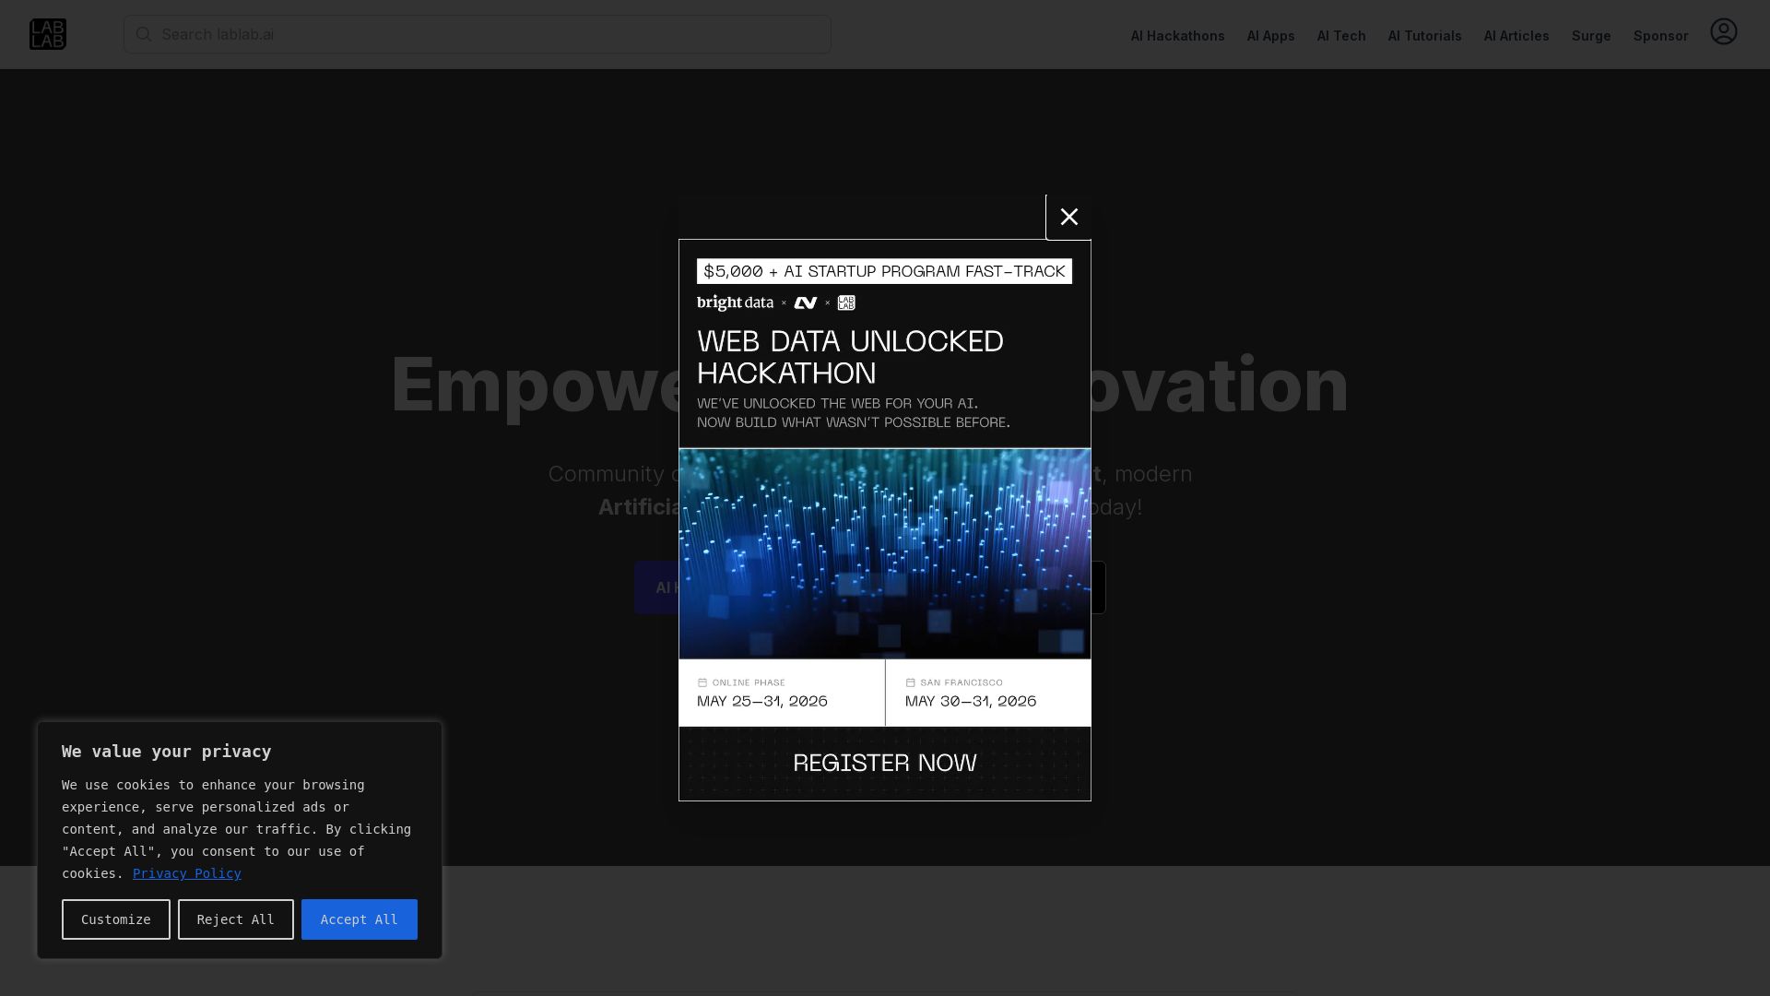Image resolution: width=1770 pixels, height=996 pixels.
Task: Click the online phase date May 25–31, 2026
Action: click(x=762, y=701)
